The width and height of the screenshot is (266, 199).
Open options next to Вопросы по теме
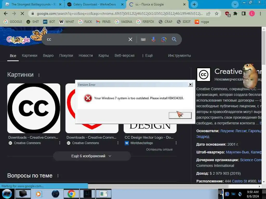(58, 176)
